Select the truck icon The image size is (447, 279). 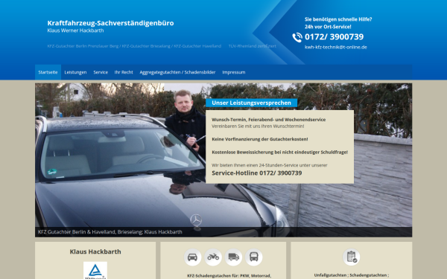(233, 257)
